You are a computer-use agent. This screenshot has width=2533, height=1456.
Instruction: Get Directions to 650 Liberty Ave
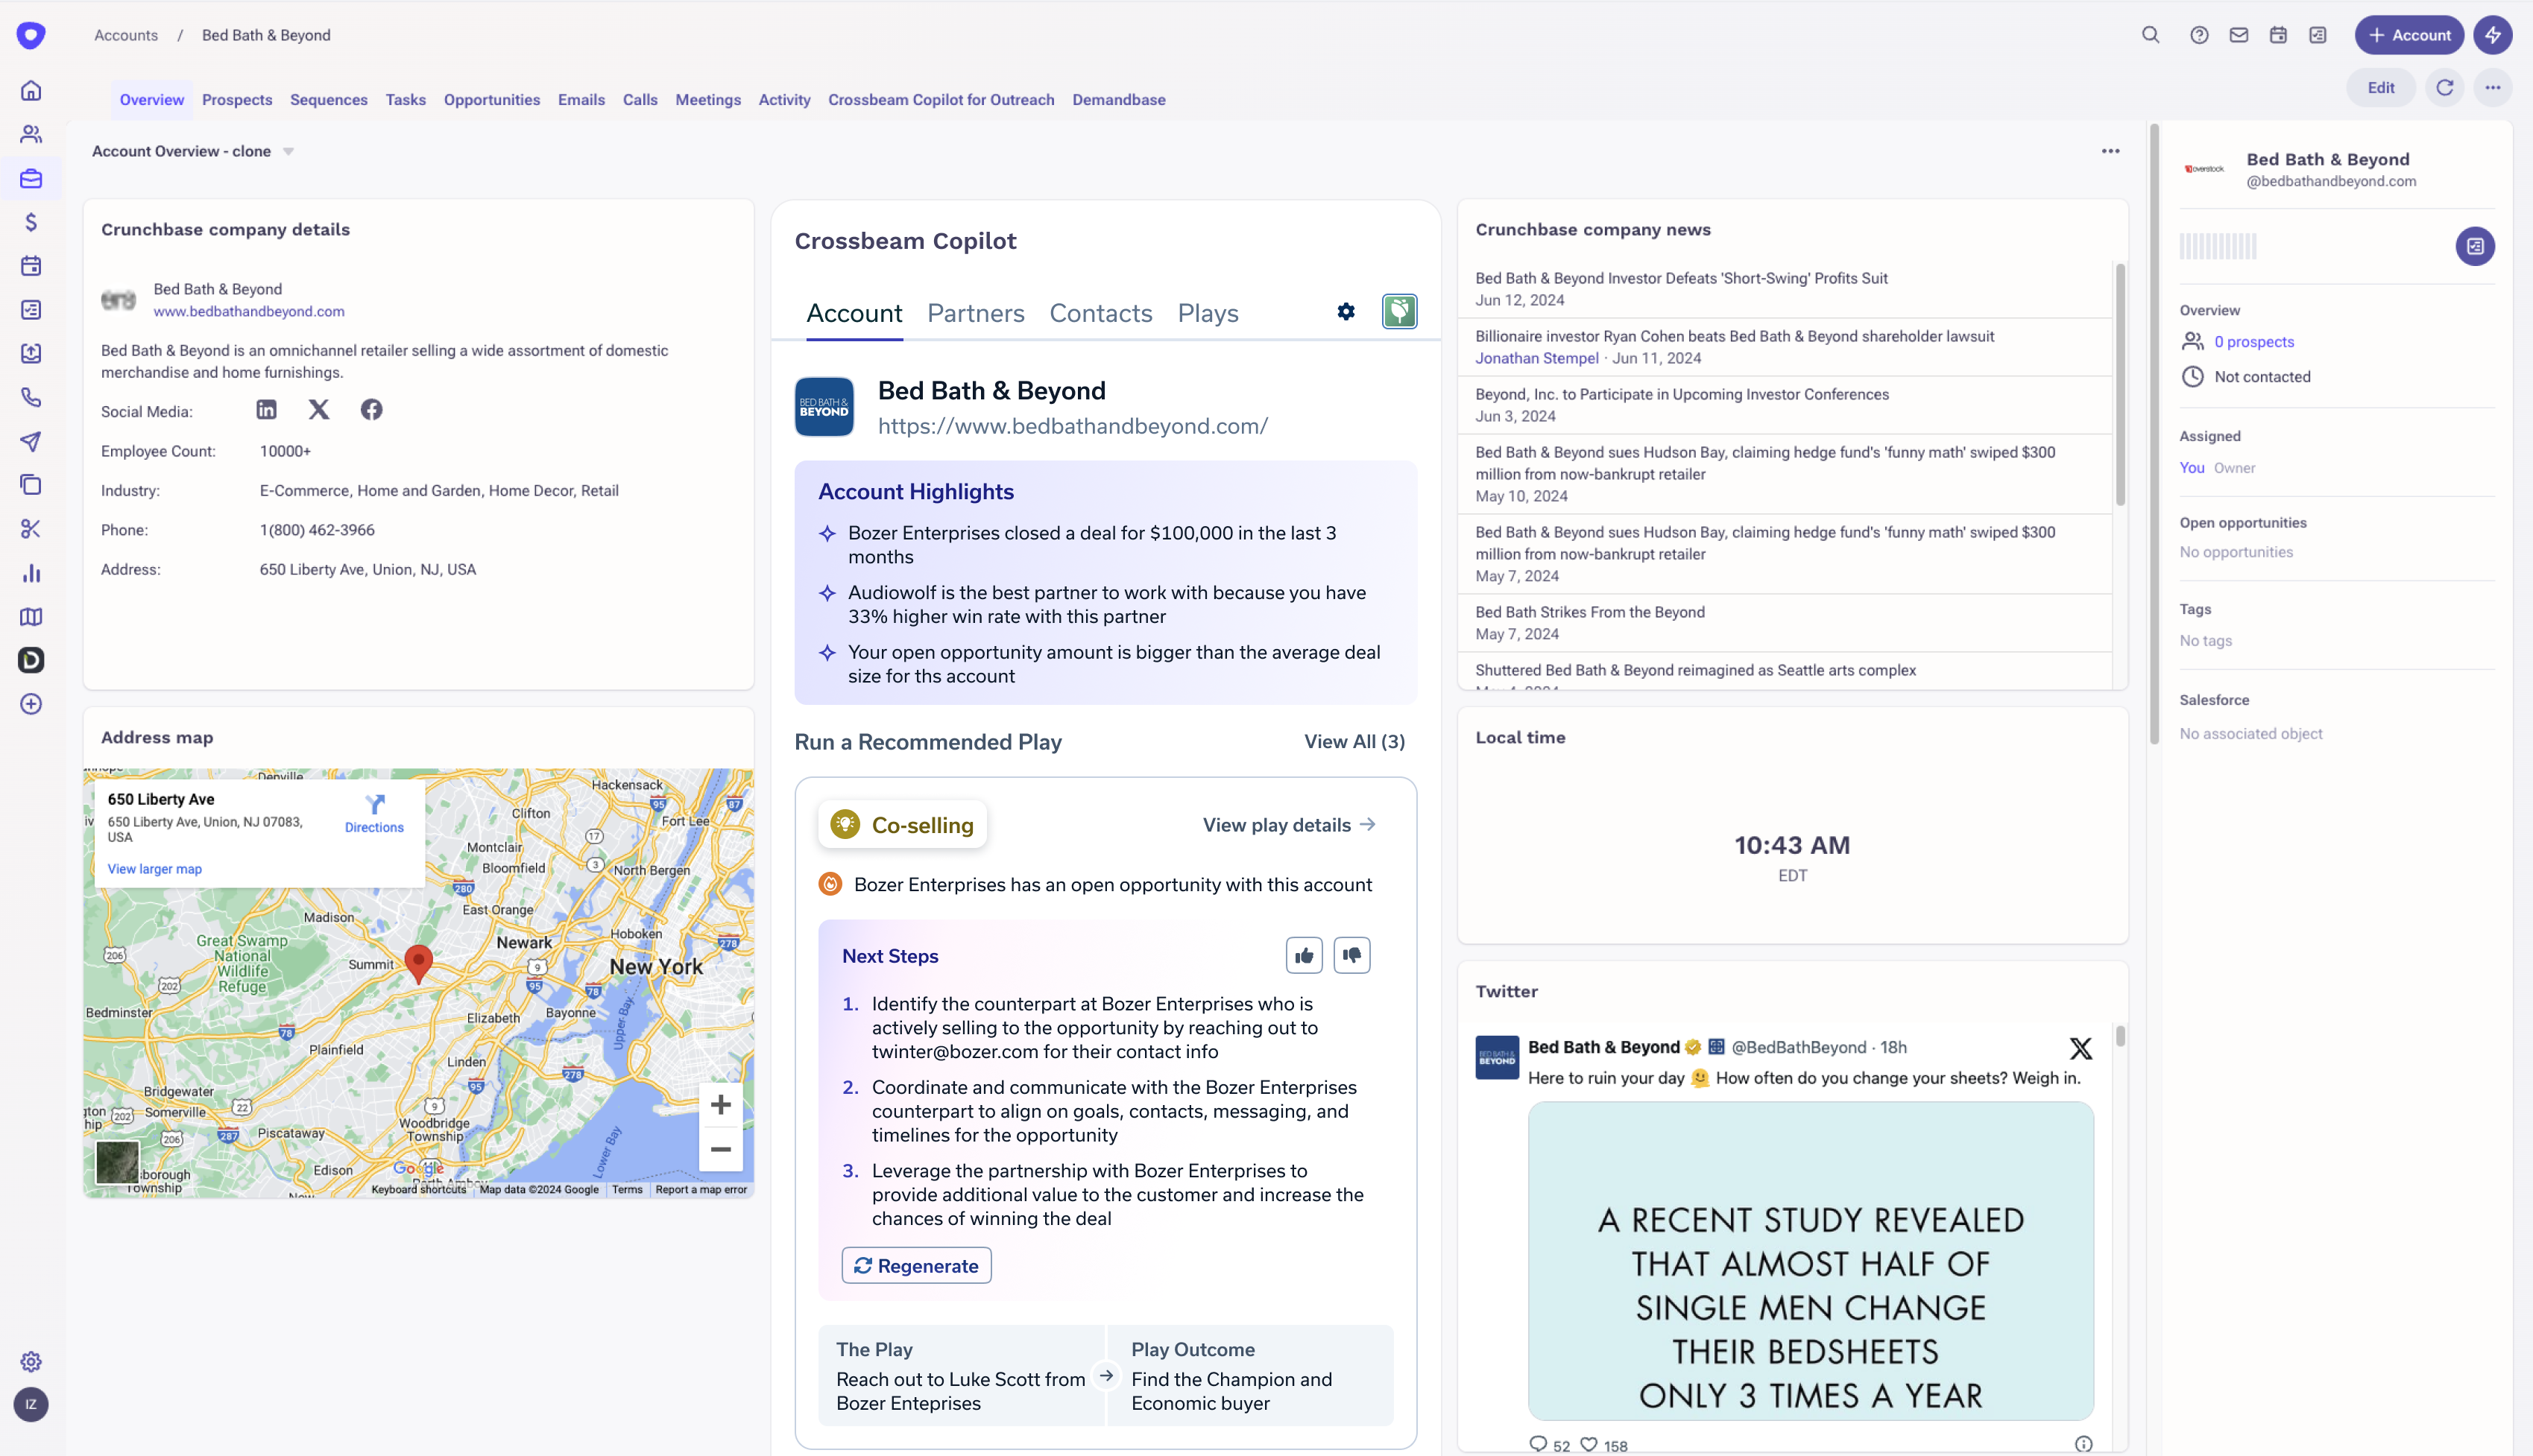374,814
